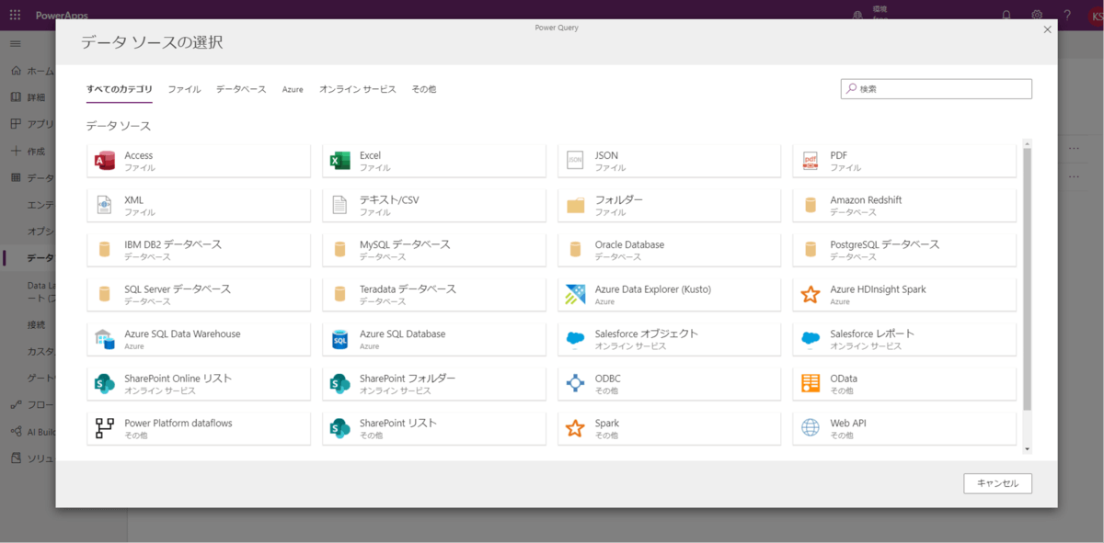Choose the XML file icon
The height and width of the screenshot is (543, 1104).
click(105, 205)
